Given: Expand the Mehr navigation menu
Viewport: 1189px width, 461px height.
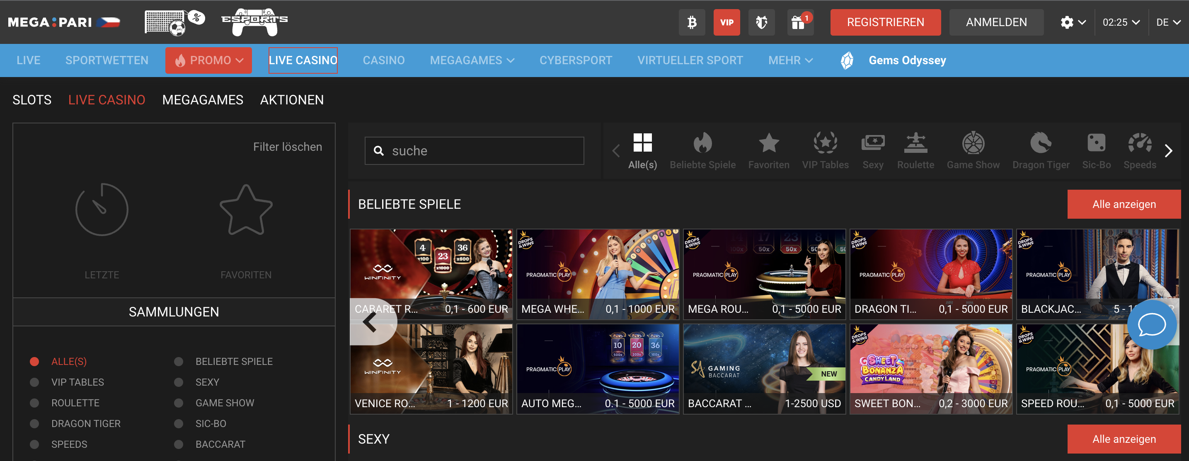Looking at the screenshot, I should pos(790,60).
